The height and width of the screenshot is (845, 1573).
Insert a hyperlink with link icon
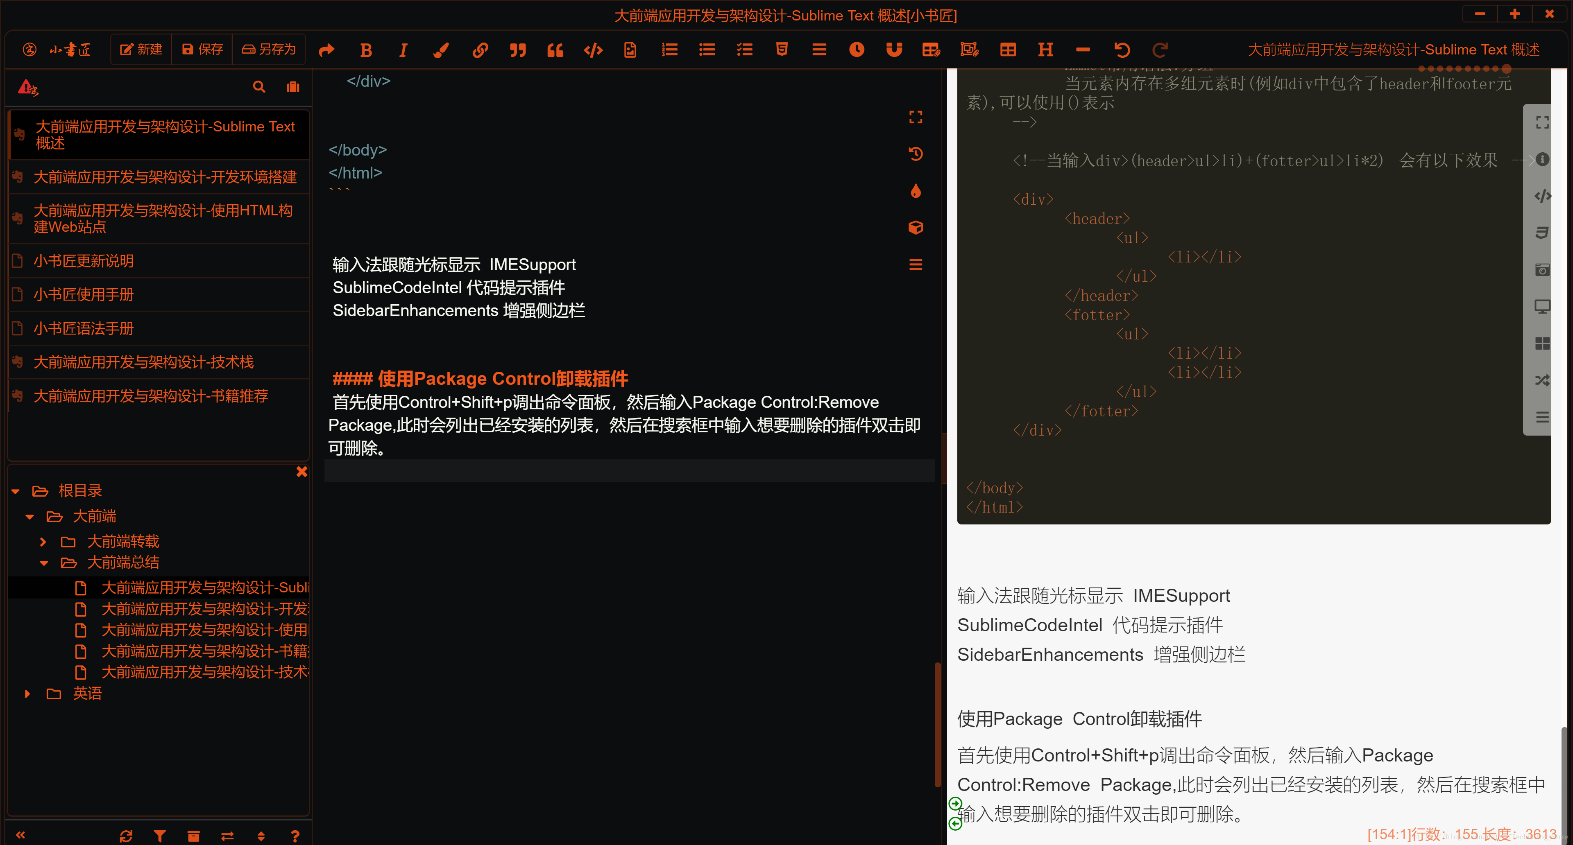[480, 50]
